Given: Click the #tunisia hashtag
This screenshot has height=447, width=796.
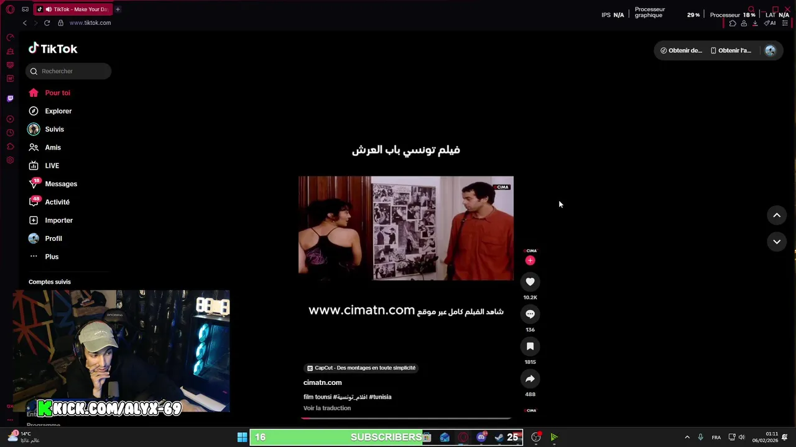Looking at the screenshot, I should 380,397.
